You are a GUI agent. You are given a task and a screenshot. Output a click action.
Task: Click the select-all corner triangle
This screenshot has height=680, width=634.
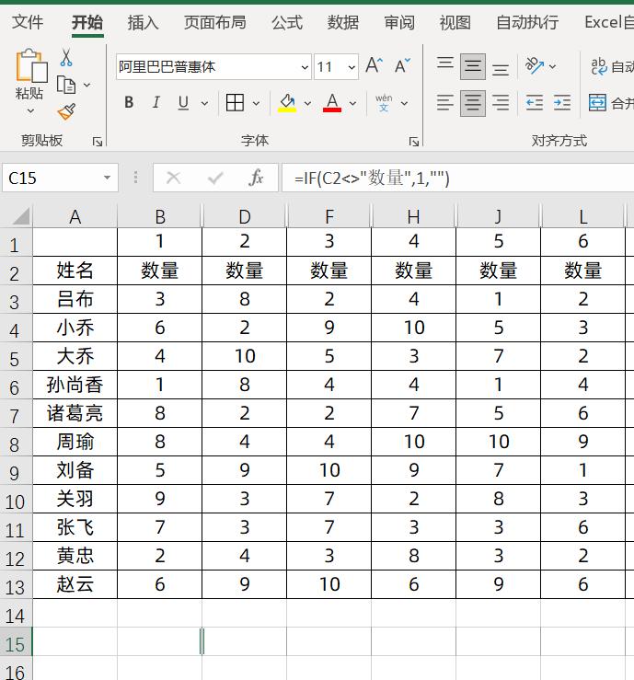click(x=20, y=216)
